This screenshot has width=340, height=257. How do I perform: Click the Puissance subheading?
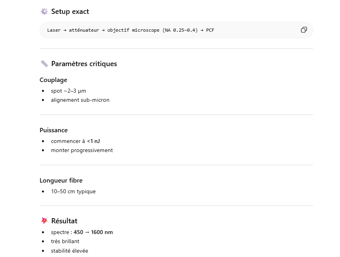53,130
